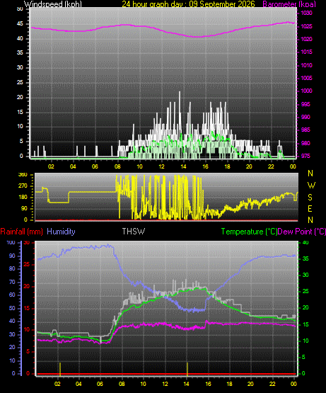Click the yellow marker near hour 14
326x393 pixels.
(187, 369)
